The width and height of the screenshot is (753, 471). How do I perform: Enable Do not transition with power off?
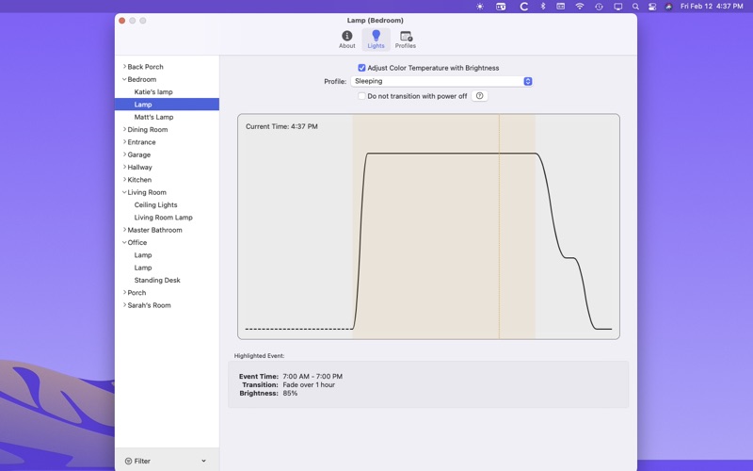361,96
